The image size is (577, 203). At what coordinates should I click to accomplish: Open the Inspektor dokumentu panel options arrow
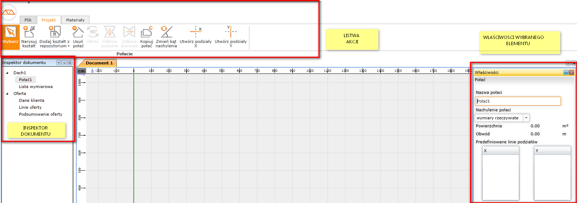click(x=59, y=63)
